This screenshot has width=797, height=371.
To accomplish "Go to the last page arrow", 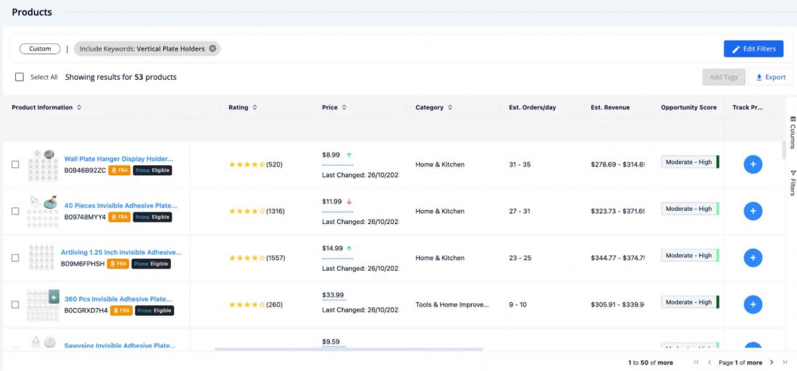I will tap(785, 362).
